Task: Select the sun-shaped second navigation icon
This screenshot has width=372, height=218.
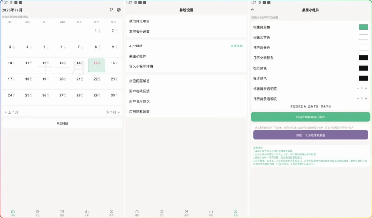Action: coord(37,211)
